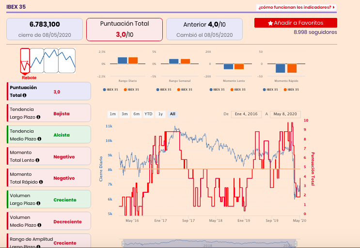
Task: Click left handle of chart navigator slider
Action: [123, 244]
